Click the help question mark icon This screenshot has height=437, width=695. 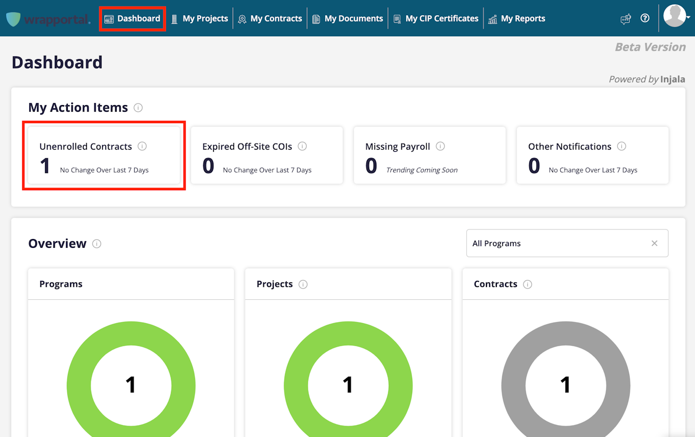(x=645, y=18)
